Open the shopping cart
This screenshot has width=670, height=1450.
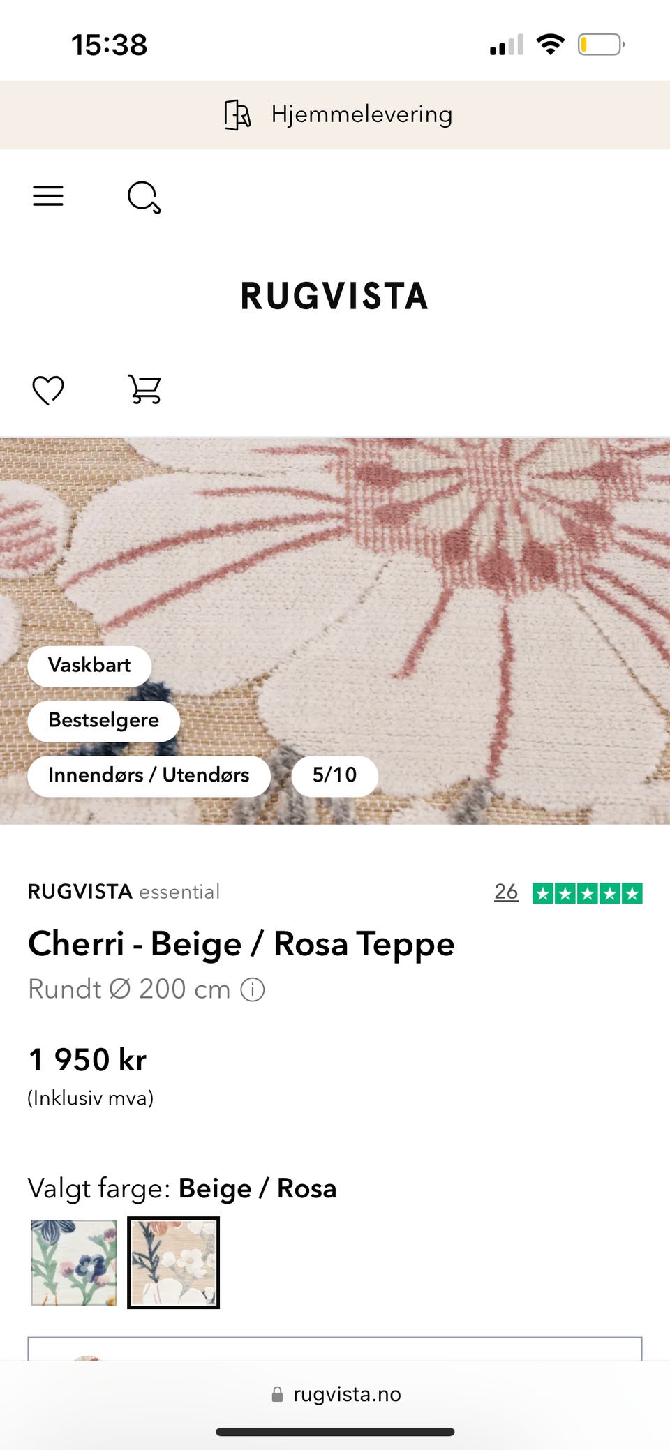coord(144,389)
